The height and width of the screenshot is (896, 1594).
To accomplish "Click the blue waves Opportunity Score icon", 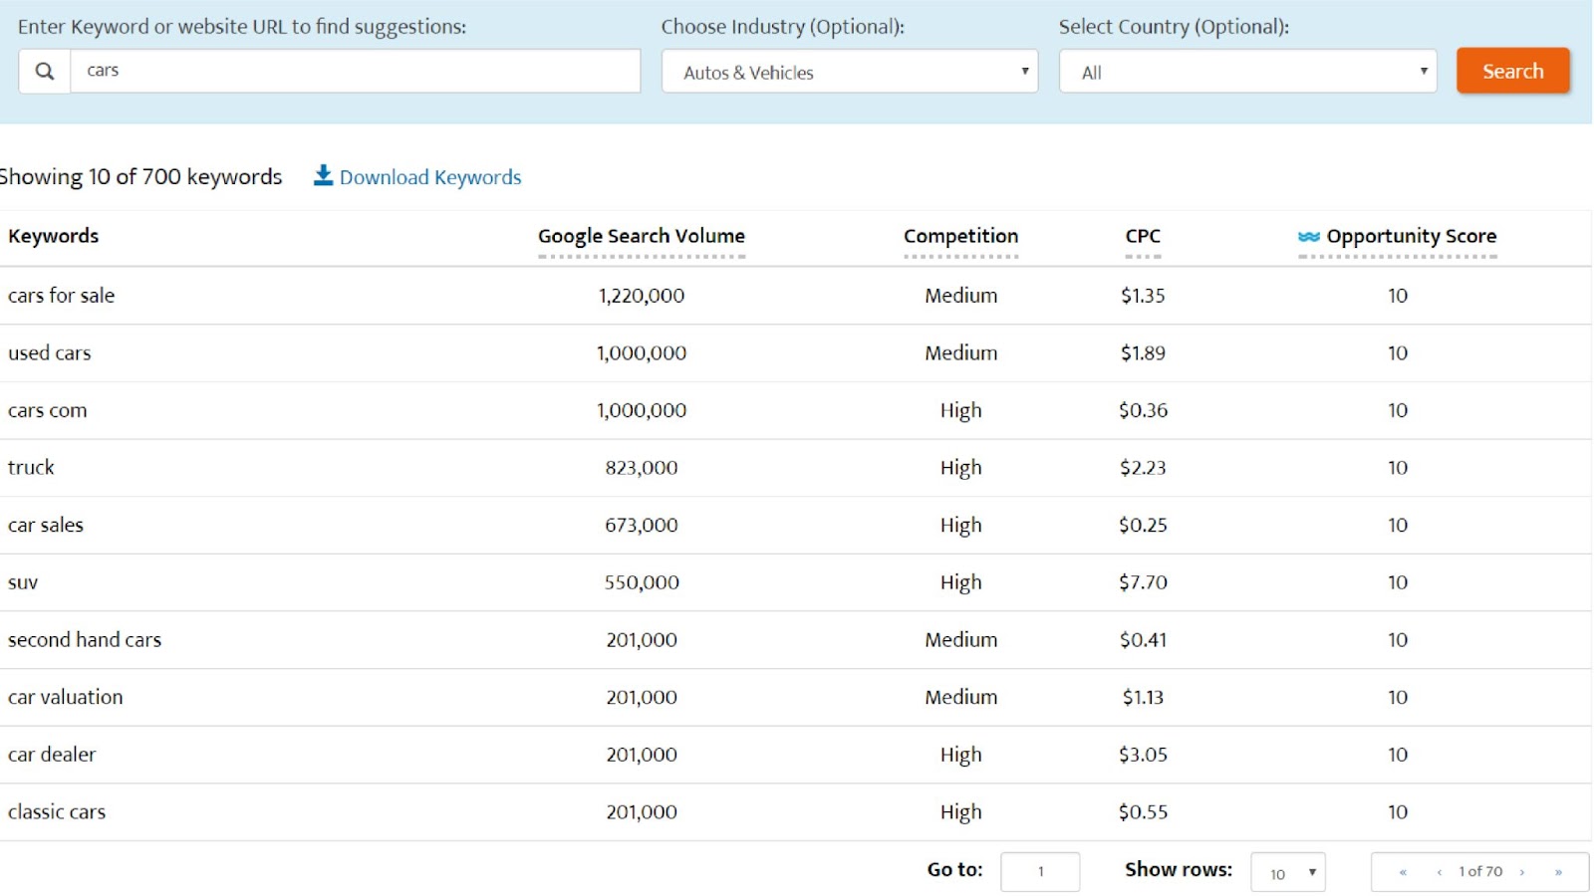I will 1308,237.
